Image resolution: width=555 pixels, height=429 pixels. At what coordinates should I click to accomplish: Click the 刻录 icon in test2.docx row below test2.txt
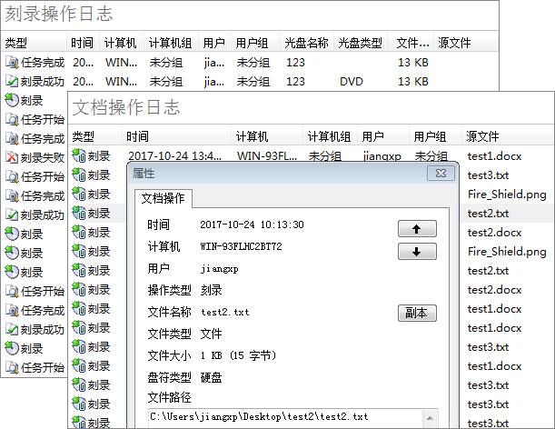[x=79, y=233]
